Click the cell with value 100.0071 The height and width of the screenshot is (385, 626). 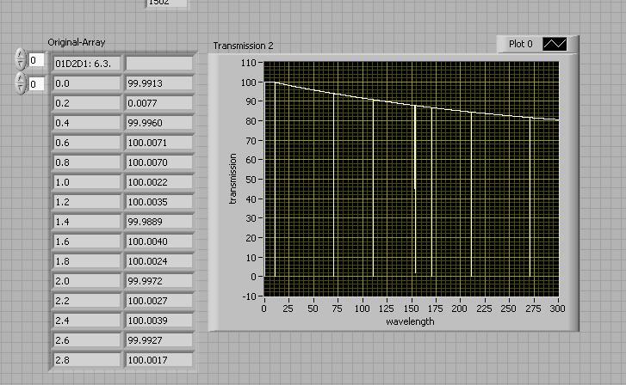(x=159, y=143)
